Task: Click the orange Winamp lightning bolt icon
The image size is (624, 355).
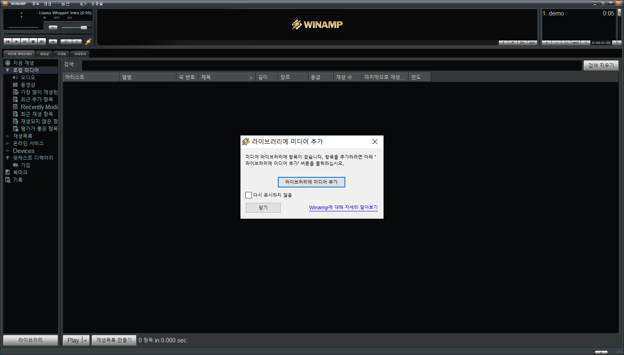Action: click(88, 41)
